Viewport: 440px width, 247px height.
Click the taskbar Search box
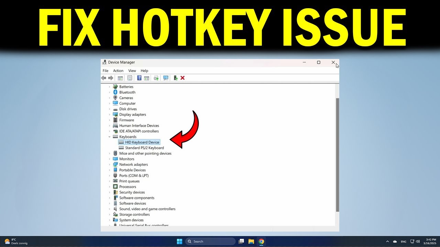[210, 242]
